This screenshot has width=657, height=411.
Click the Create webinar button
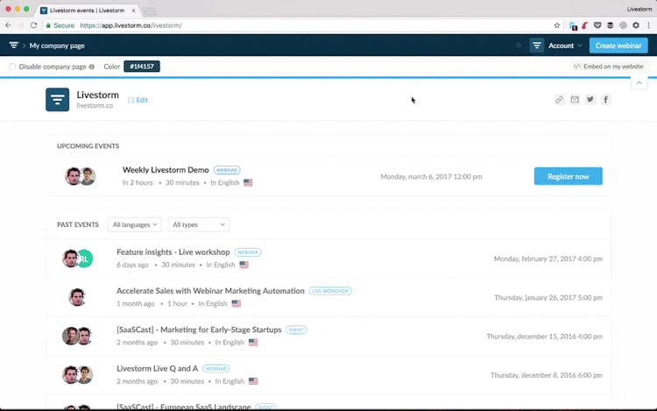(x=618, y=46)
